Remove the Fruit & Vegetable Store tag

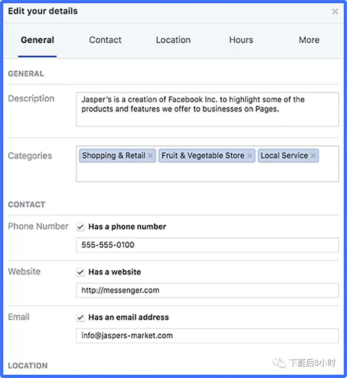(x=249, y=156)
